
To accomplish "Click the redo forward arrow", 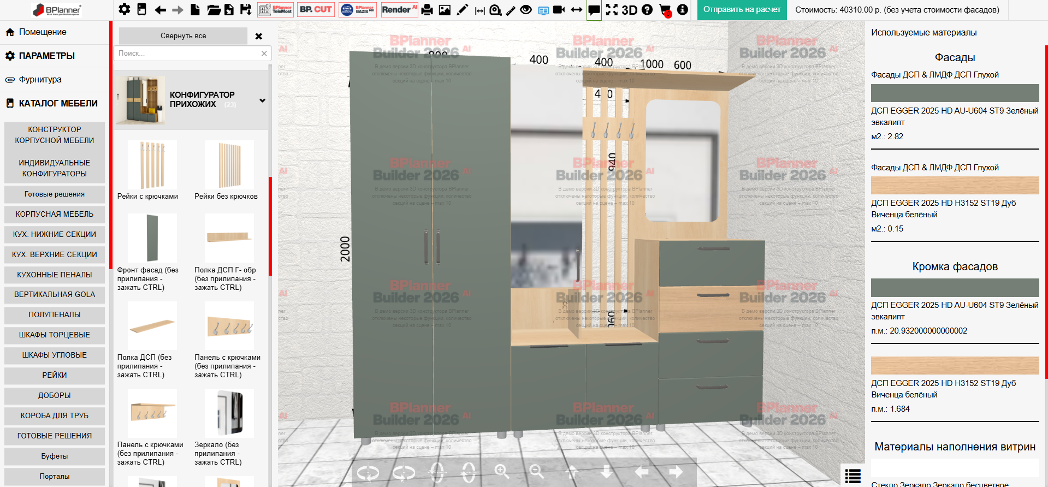I will pyautogui.click(x=177, y=10).
